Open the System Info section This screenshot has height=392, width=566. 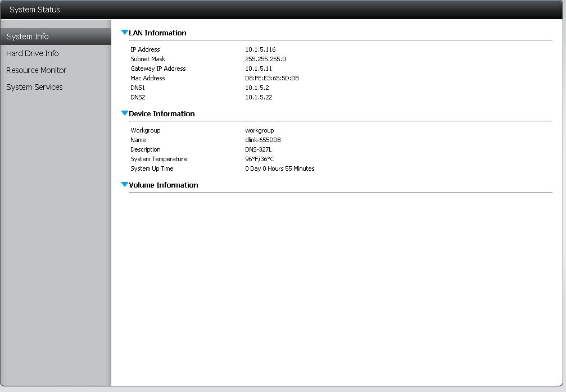pos(28,37)
